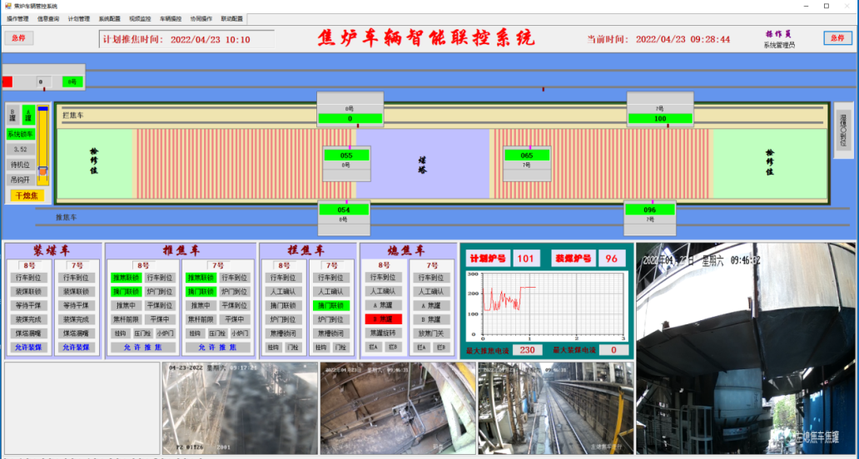Image resolution: width=859 pixels, height=459 pixels.
Task: Click the left 急停 emergency stop button
Action: 19,37
